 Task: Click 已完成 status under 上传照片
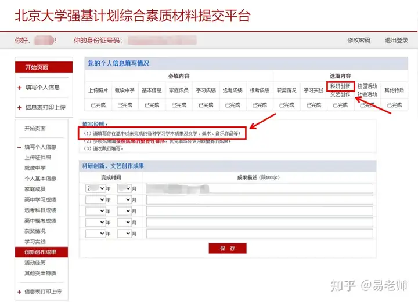98,105
